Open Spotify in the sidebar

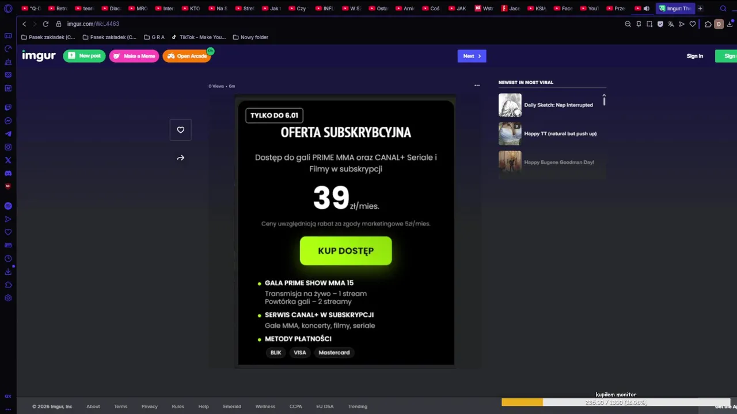click(8, 206)
